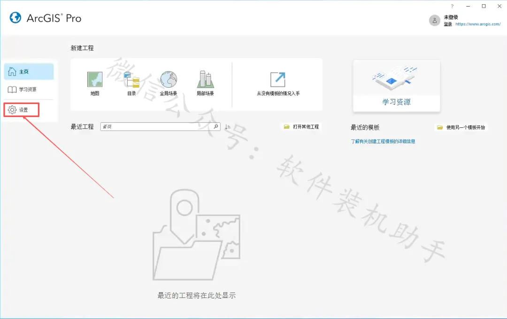This screenshot has width=507, height=319.
Task: Click the ArcGIS Pro globe logo
Action: (x=15, y=18)
